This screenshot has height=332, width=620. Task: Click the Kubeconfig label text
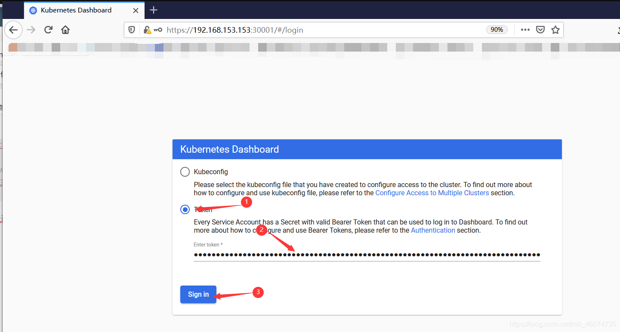coord(211,172)
